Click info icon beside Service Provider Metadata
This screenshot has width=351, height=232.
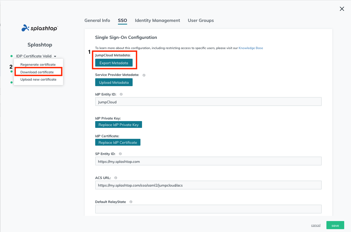(144, 75)
